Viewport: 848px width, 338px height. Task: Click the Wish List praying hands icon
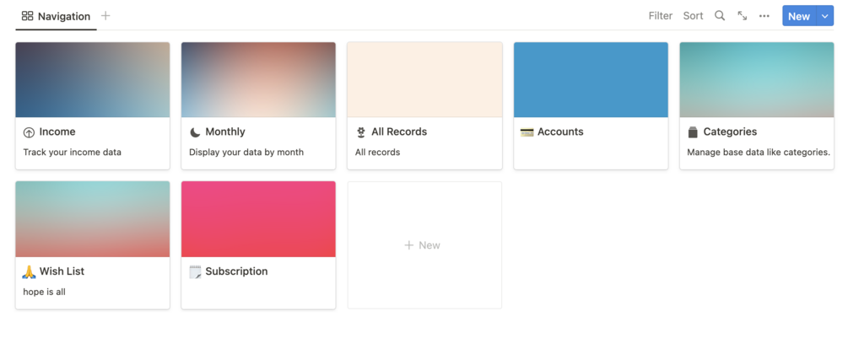[x=29, y=272]
